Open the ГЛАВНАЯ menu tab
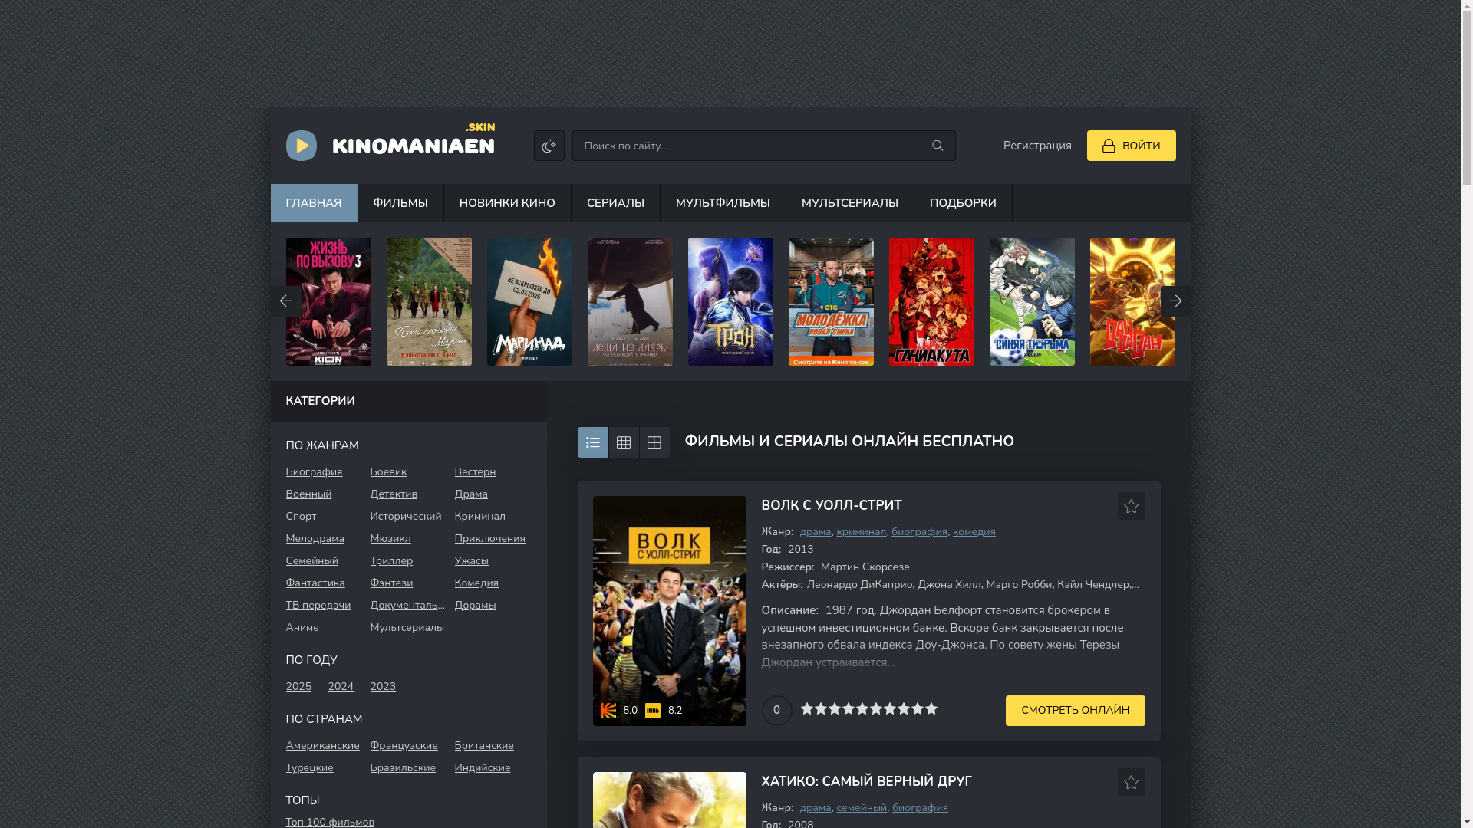This screenshot has height=828, width=1473. (314, 203)
